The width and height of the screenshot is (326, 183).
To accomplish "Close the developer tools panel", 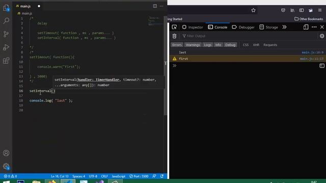I will [322, 27].
